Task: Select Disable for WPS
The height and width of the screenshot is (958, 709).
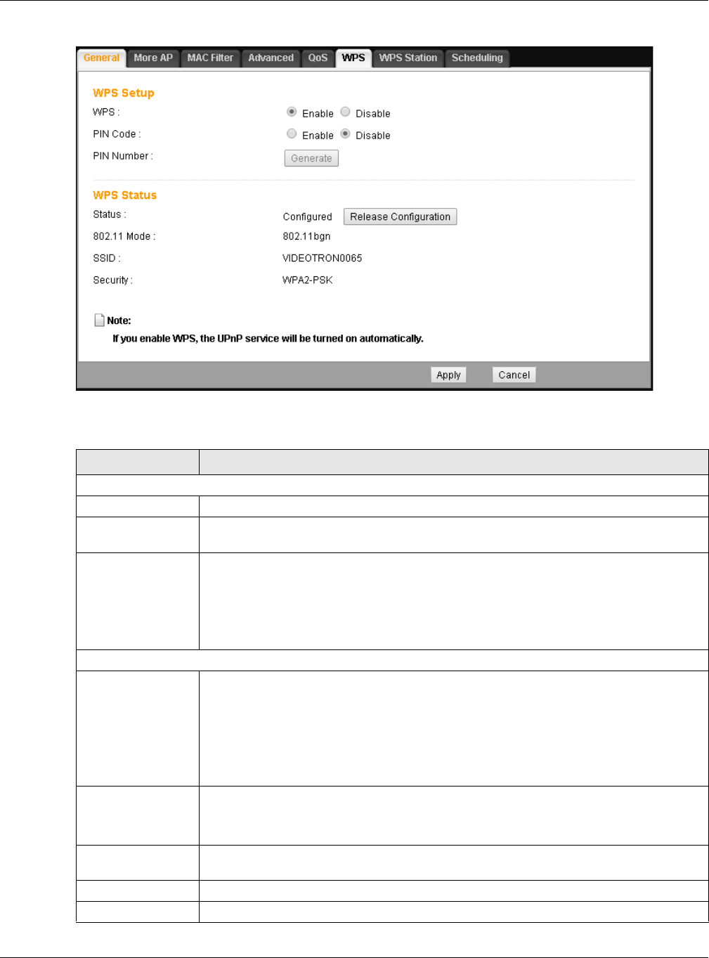Action: coord(345,112)
